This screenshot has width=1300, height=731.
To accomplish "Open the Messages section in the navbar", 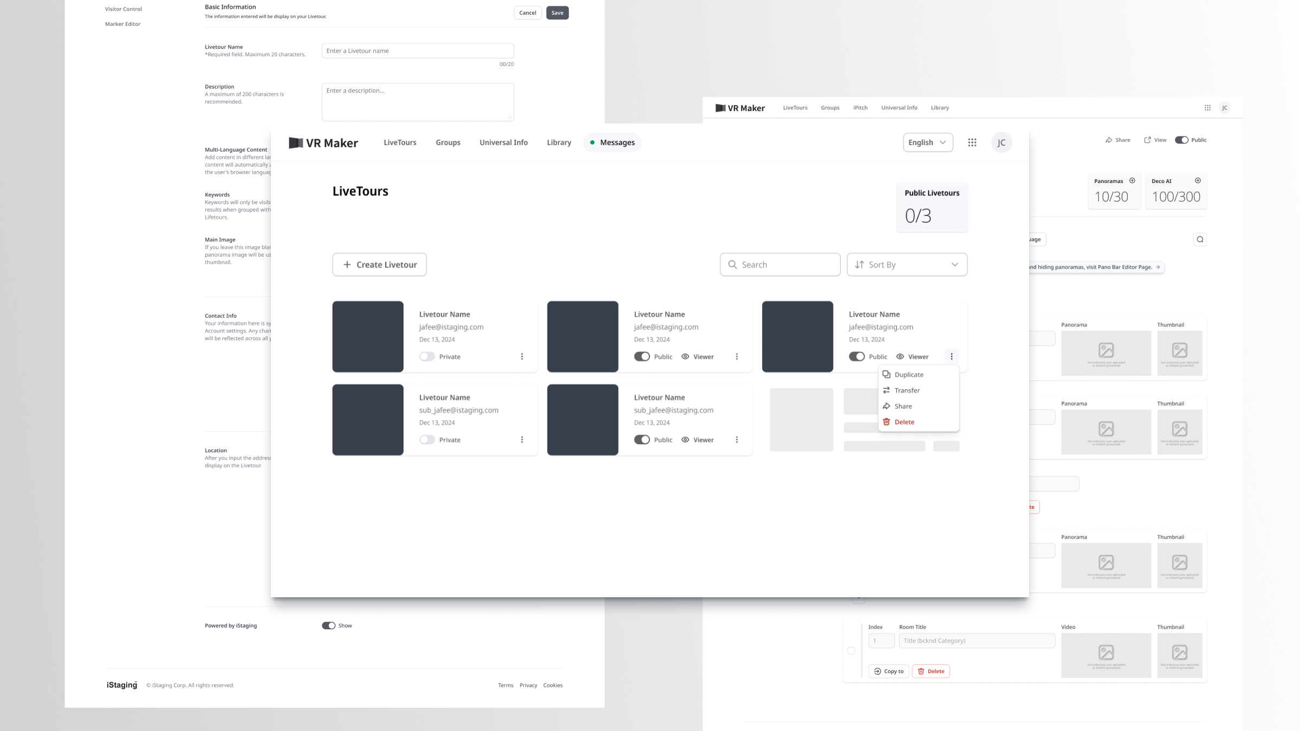I will tap(612, 142).
